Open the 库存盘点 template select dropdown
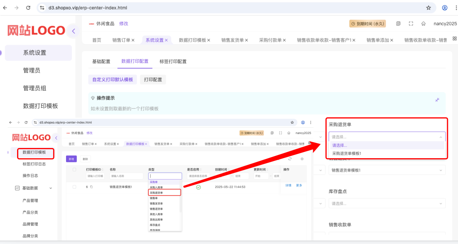Screen dimensions: 458x244 coord(387,203)
